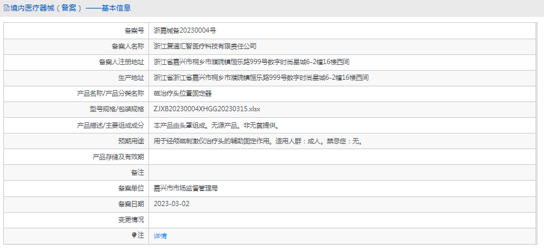The height and width of the screenshot is (248, 544).
Task: Click the lightbulb icon next to 注
Action: 134,235
